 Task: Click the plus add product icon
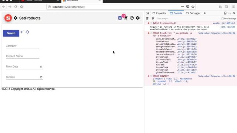pyautogui.click(x=21, y=32)
